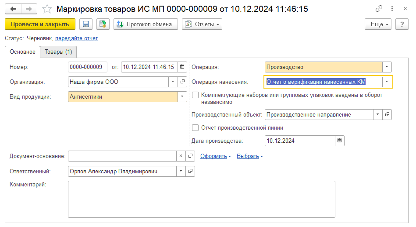Add document to favorites star

(x=48, y=9)
